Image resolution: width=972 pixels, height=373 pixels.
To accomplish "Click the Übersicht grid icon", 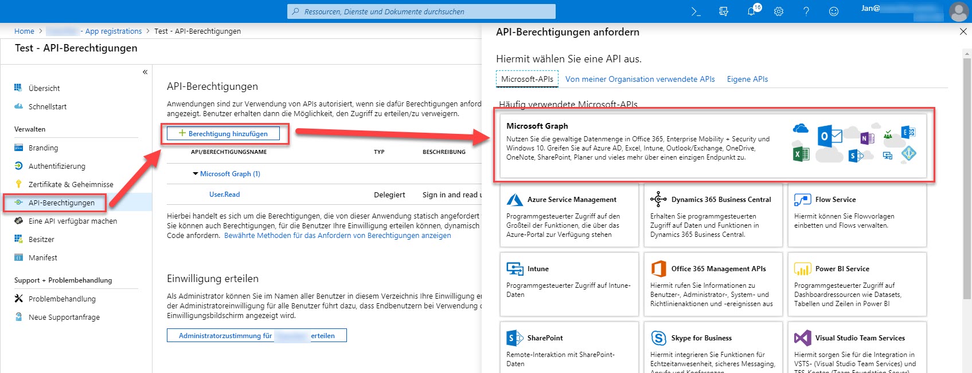I will [18, 88].
